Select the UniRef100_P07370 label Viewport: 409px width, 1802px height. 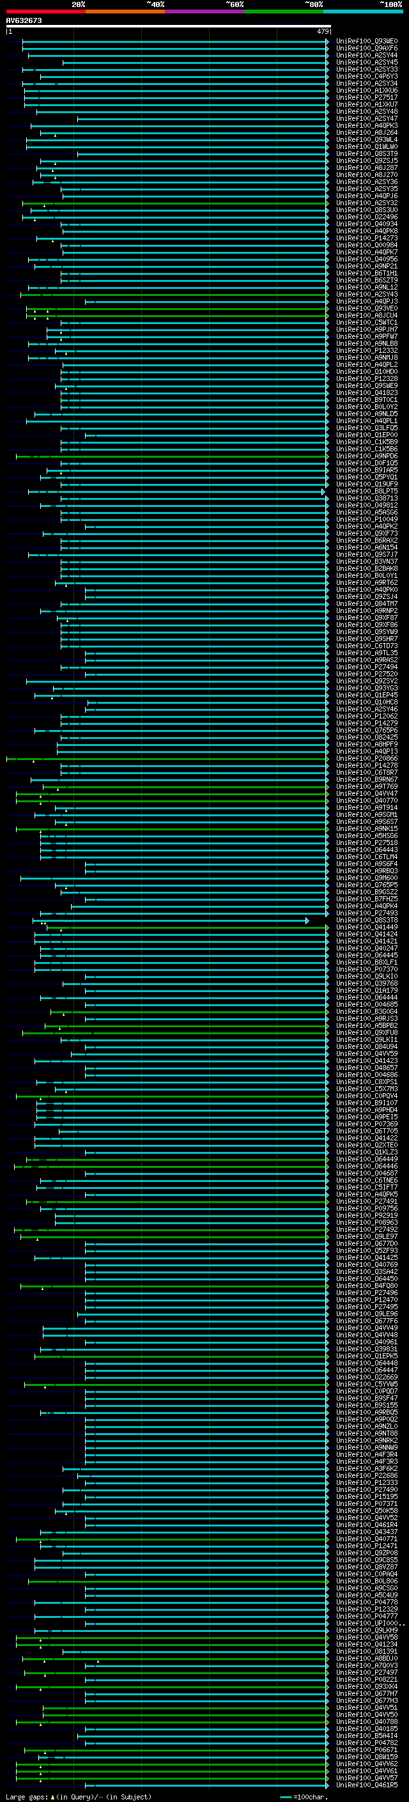coord(367,970)
